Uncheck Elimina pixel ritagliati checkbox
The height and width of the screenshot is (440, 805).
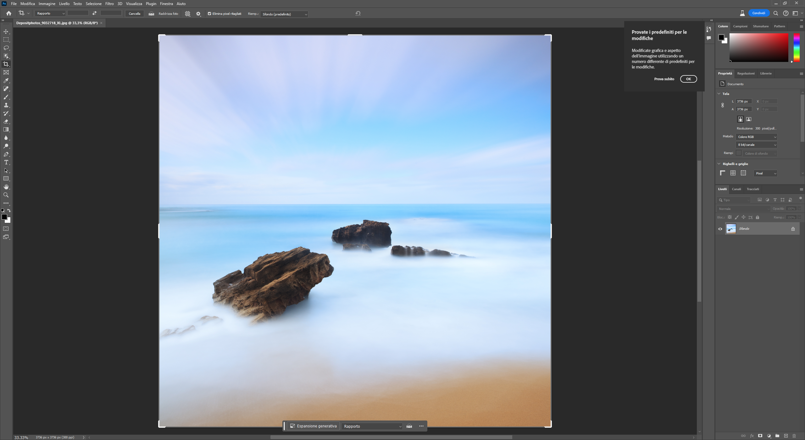209,14
